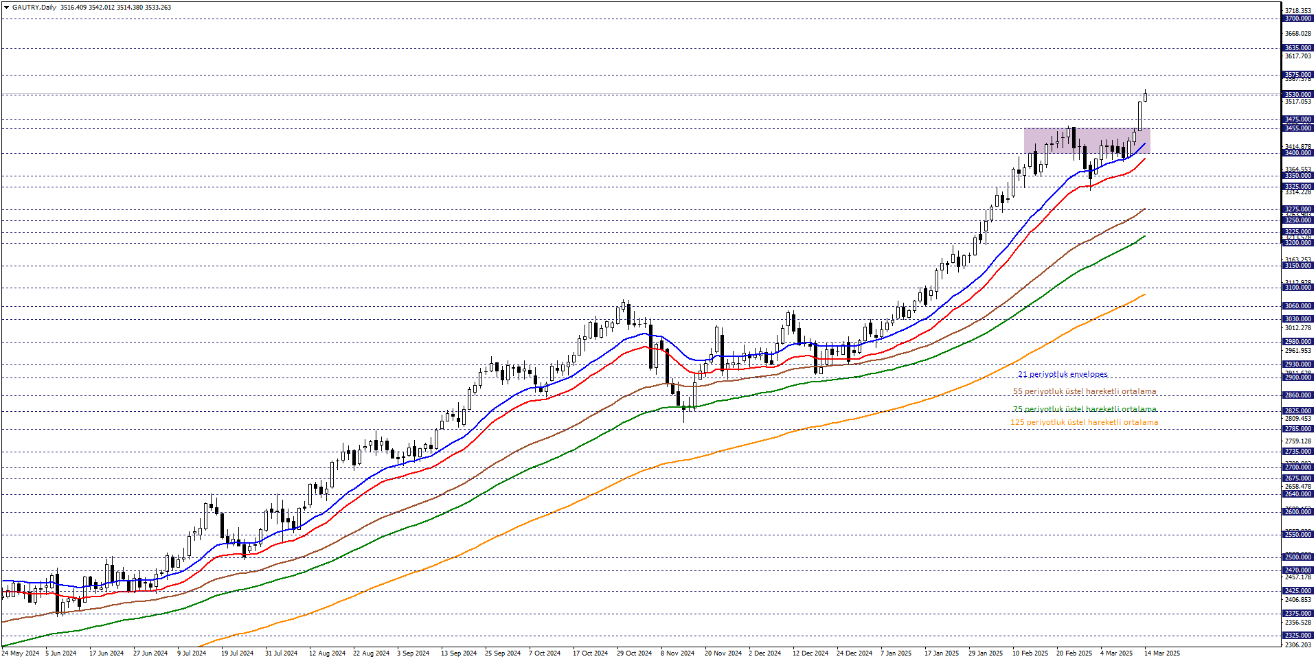Click the 3100.000 price level label

(x=1297, y=288)
